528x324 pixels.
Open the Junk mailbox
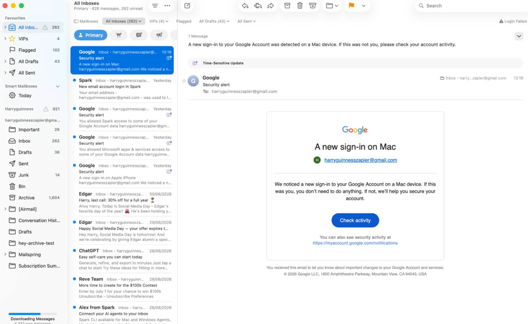click(x=33, y=175)
